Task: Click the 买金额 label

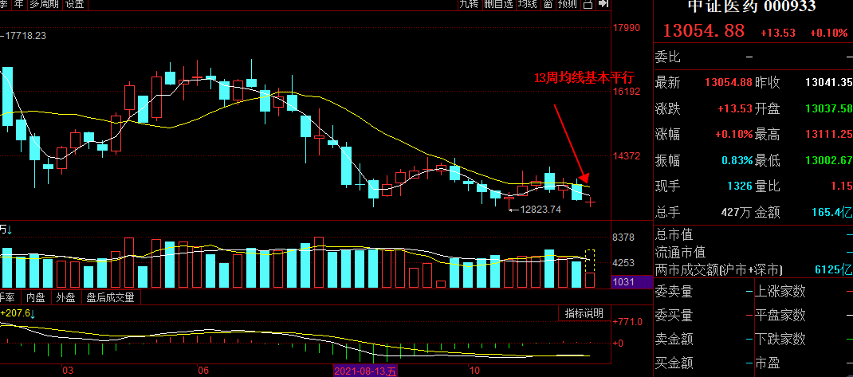Action: coord(674,363)
